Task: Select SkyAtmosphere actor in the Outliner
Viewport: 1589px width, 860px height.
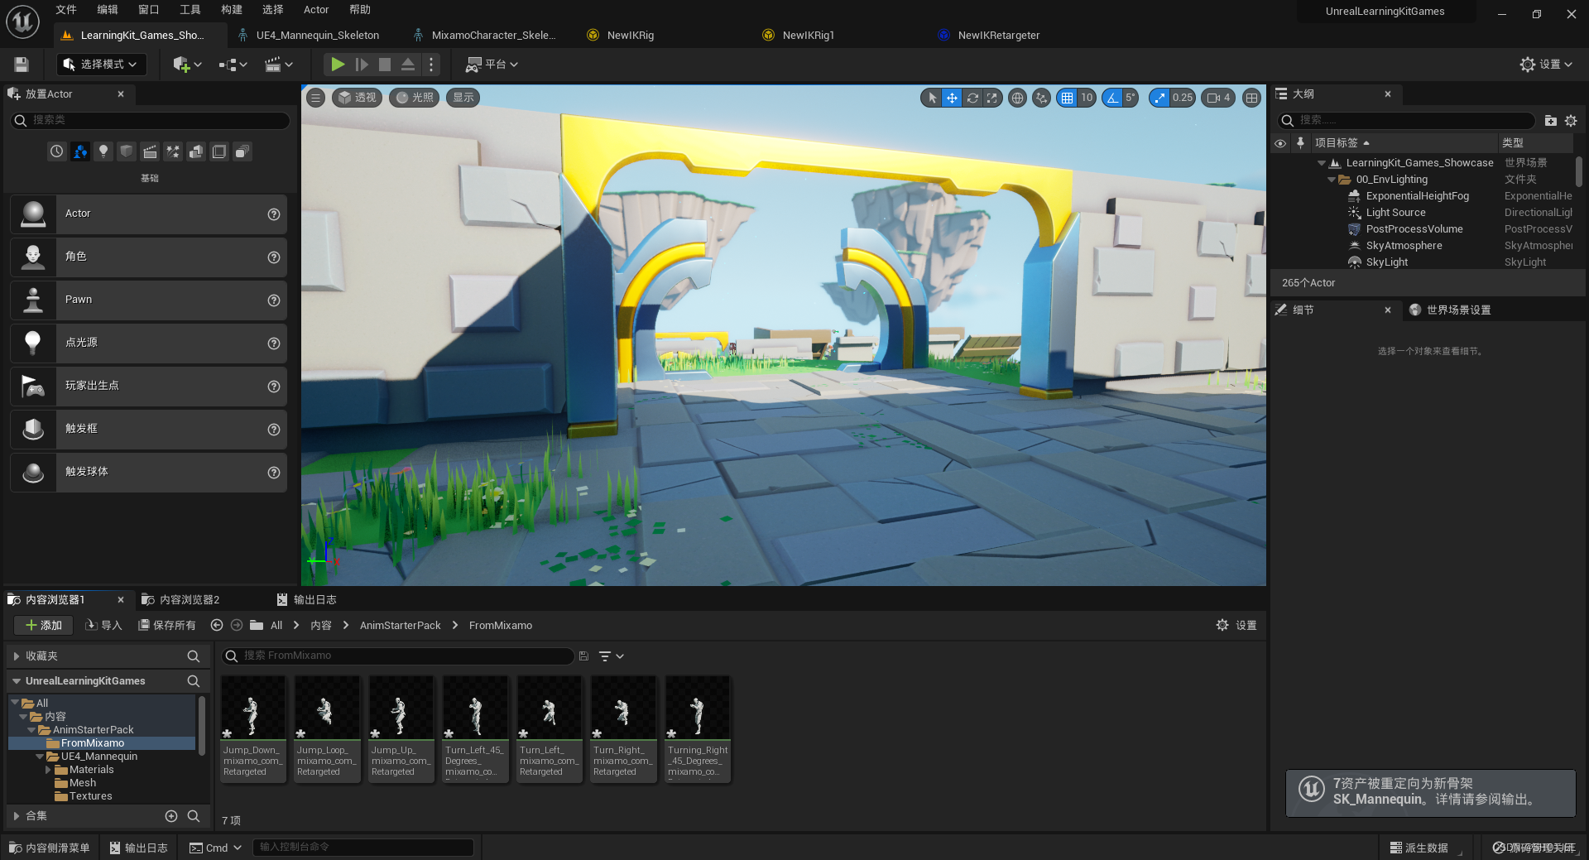Action: [1404, 246]
